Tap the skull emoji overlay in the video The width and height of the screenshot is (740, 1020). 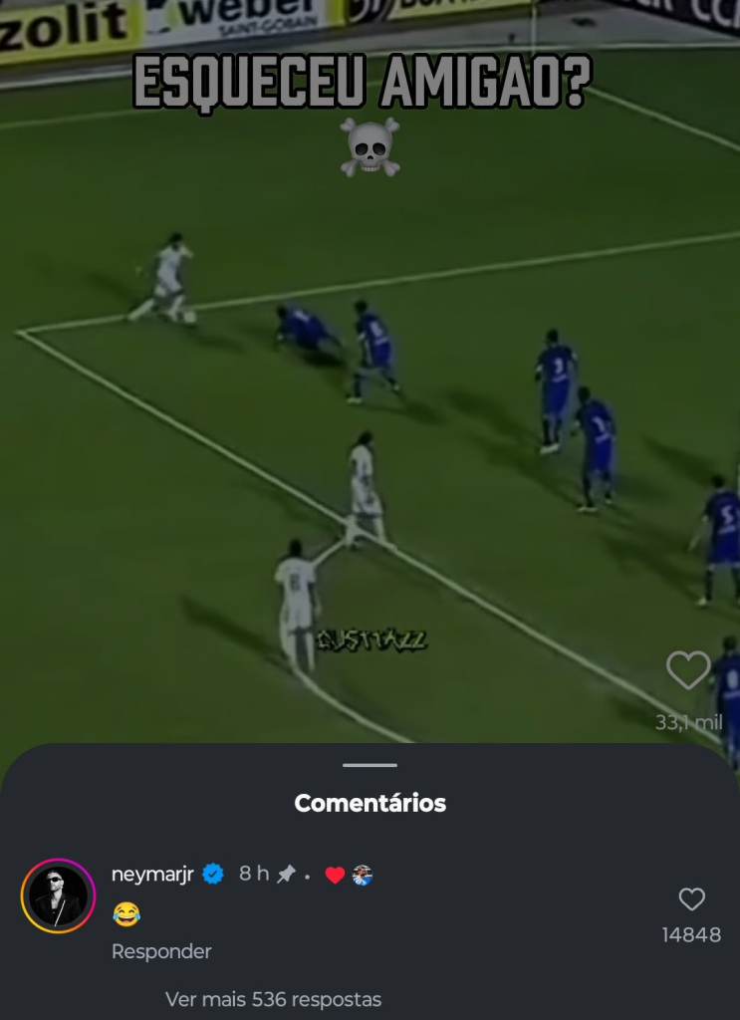click(x=370, y=146)
